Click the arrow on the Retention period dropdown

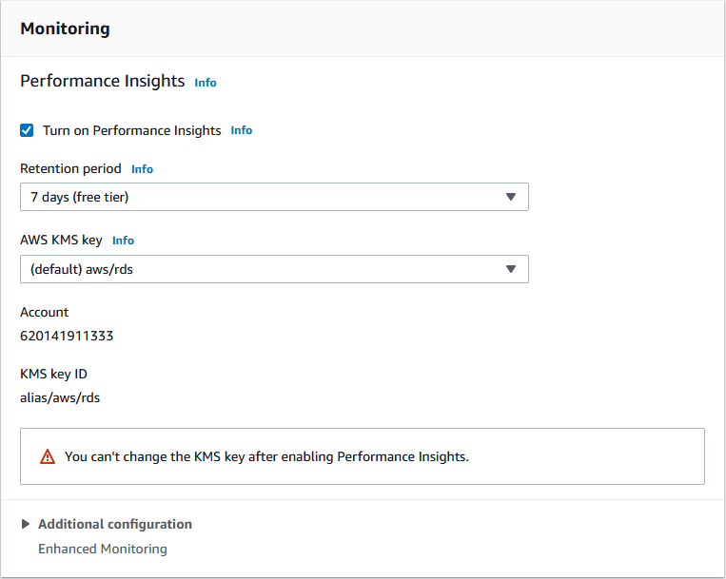[511, 197]
